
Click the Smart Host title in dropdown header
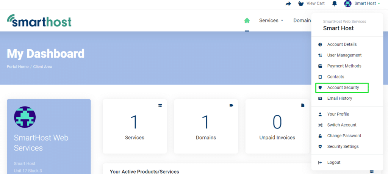click(x=338, y=28)
